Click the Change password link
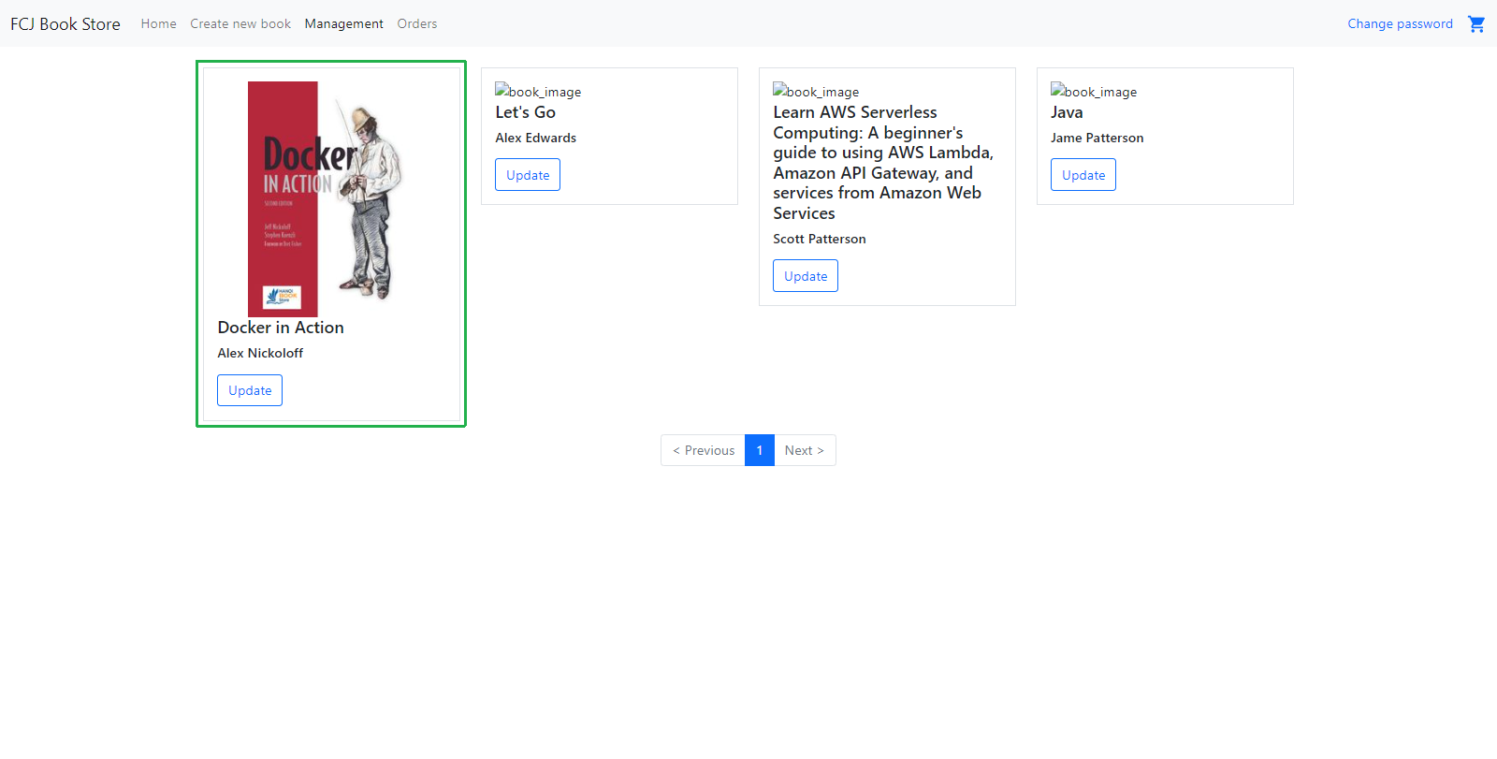This screenshot has width=1497, height=759. (1400, 23)
